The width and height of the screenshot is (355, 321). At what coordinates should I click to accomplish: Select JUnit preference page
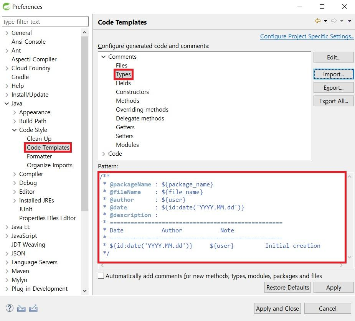tap(26, 209)
